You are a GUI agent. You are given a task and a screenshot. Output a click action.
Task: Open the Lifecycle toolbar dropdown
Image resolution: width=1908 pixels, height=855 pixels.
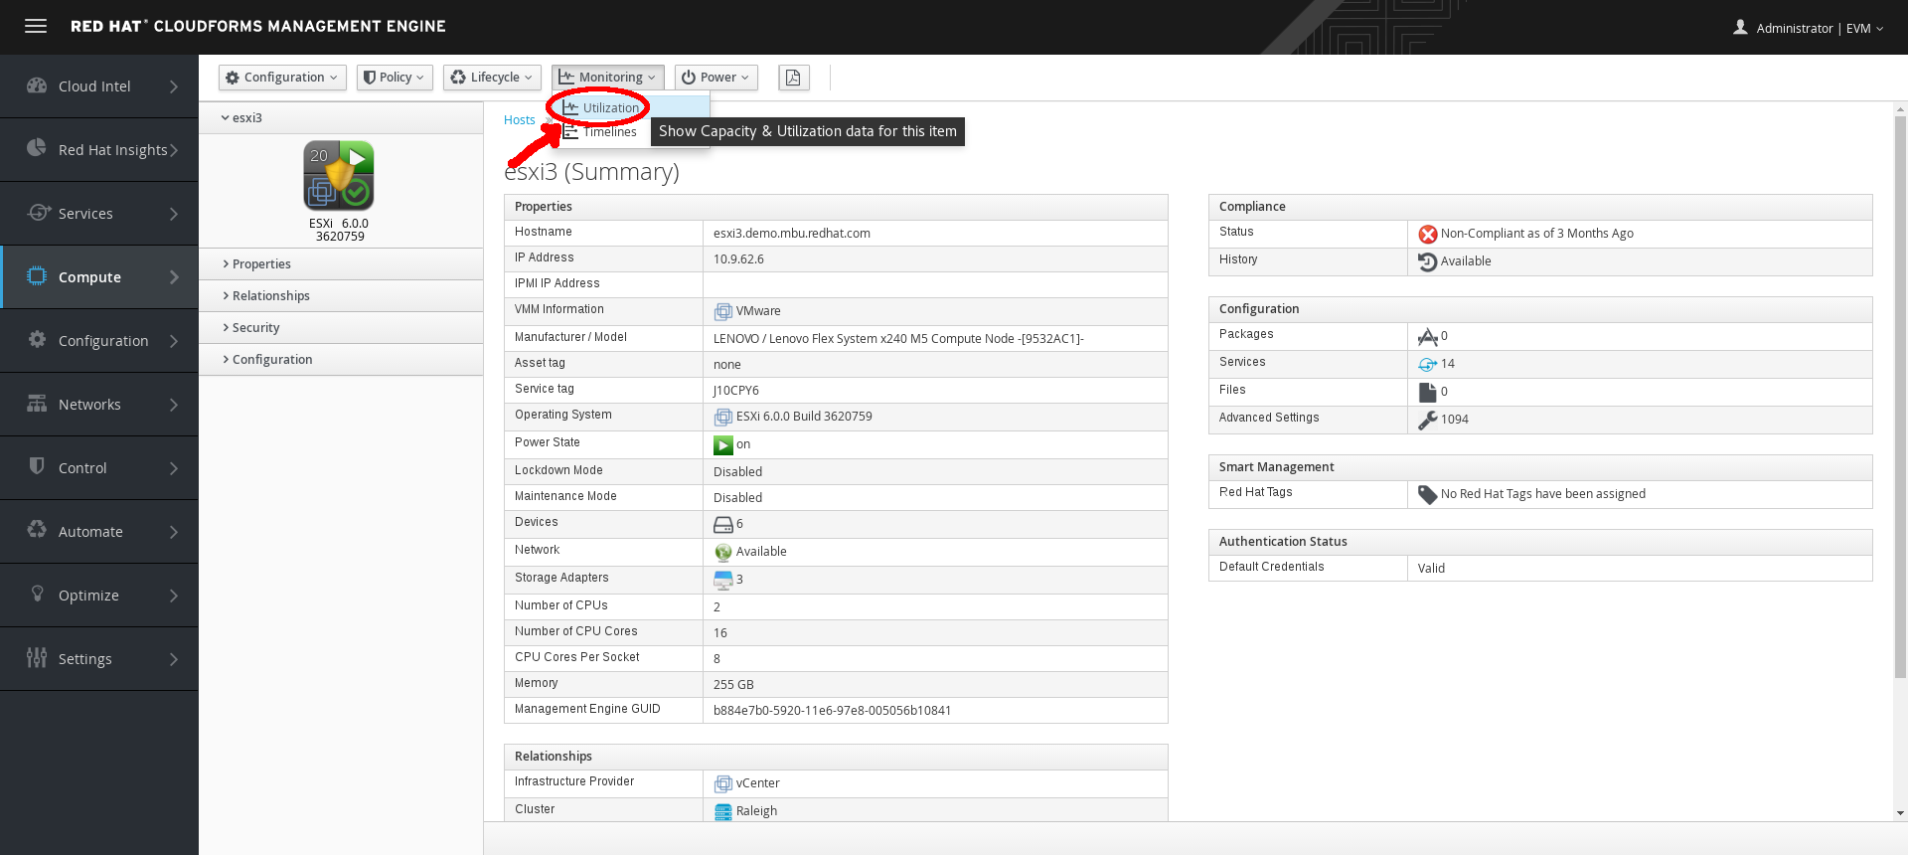pyautogui.click(x=492, y=78)
